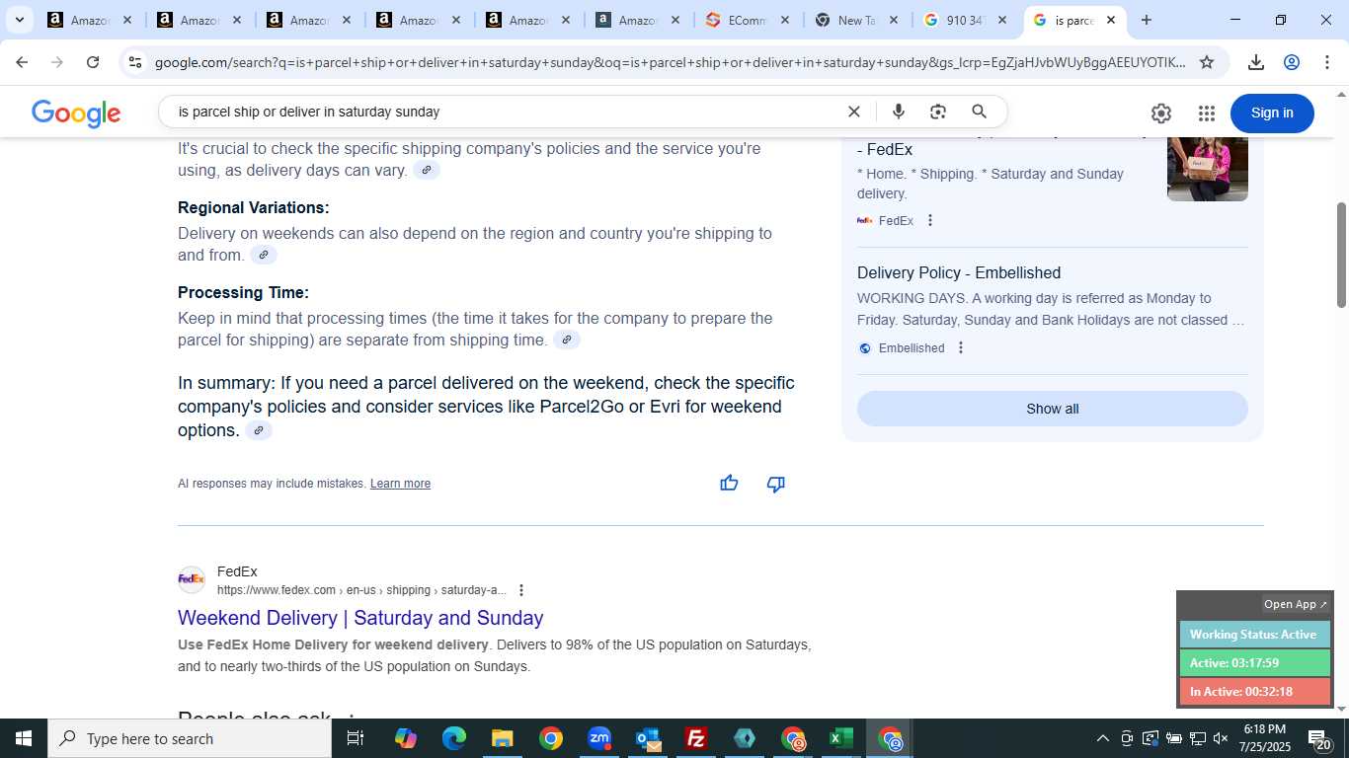Open more options for Embellished source card

click(x=960, y=347)
